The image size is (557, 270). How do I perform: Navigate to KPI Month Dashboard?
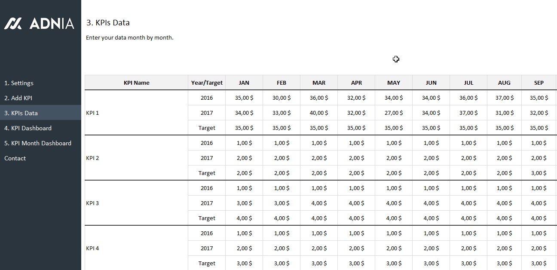tap(38, 143)
